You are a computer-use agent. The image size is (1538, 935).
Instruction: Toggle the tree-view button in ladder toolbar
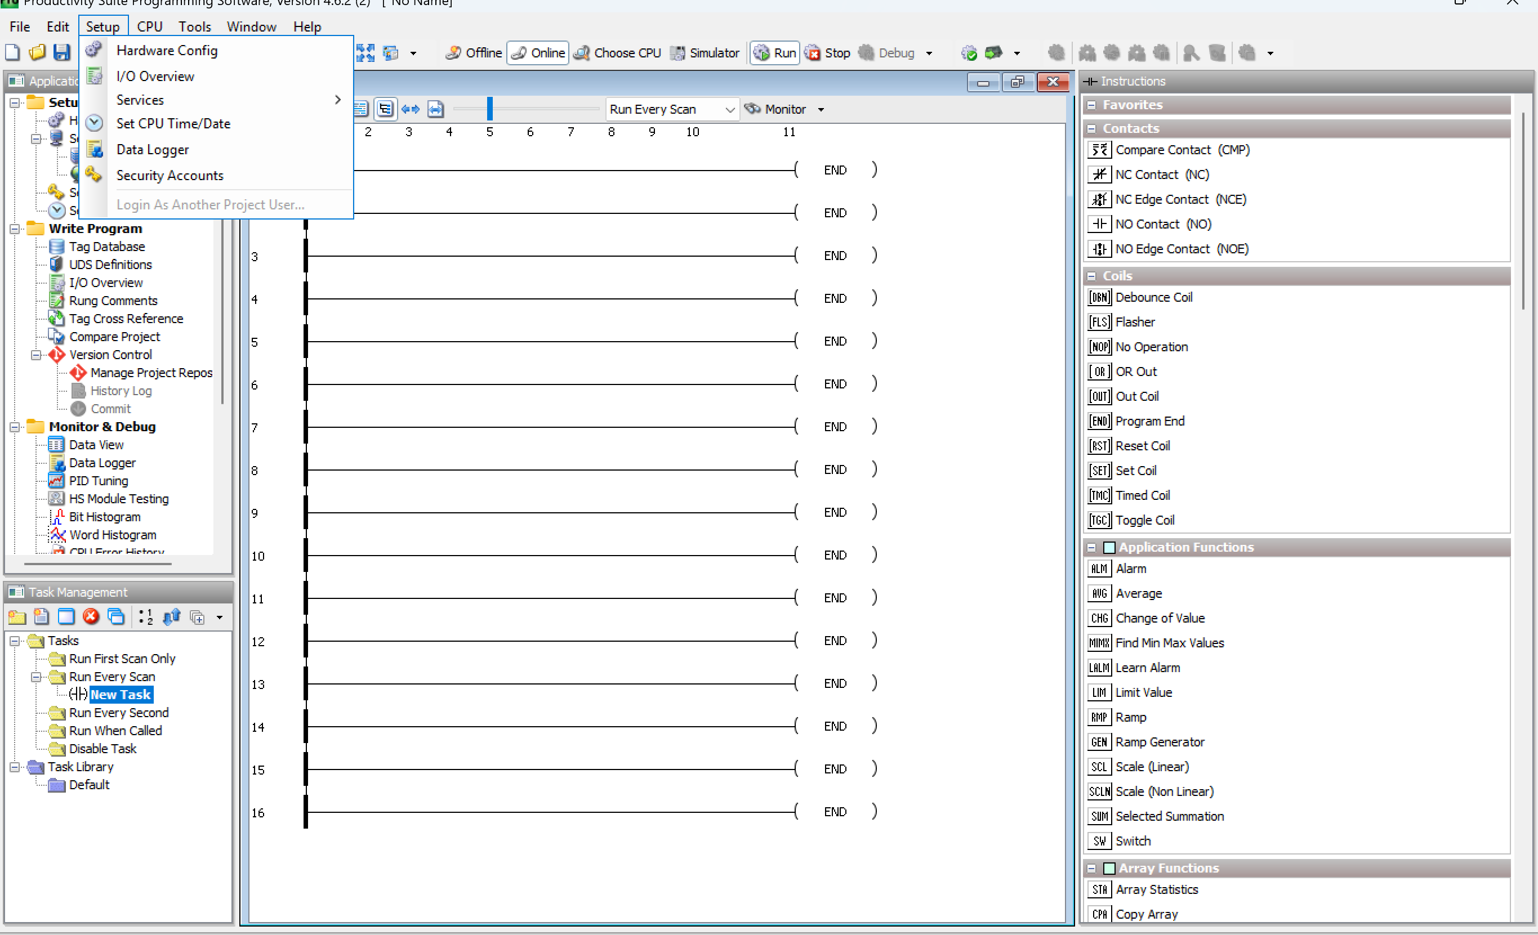(386, 109)
